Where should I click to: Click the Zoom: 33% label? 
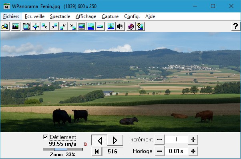[x=62, y=154]
